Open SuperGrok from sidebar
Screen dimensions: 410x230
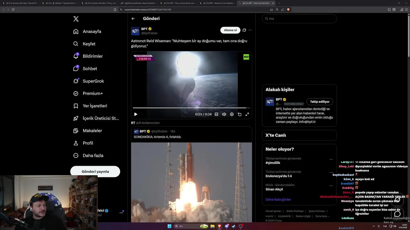click(89, 81)
